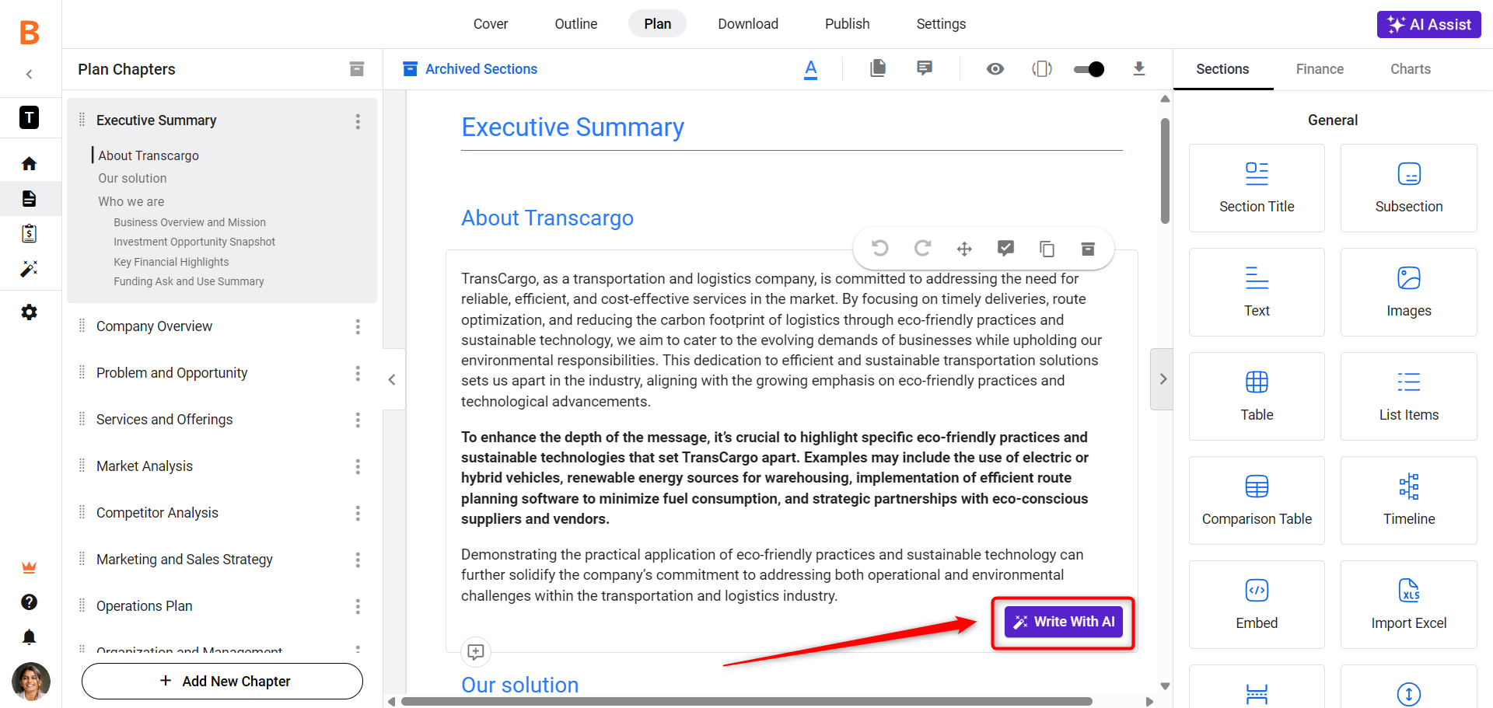Click the AI Assist button

[x=1429, y=24]
